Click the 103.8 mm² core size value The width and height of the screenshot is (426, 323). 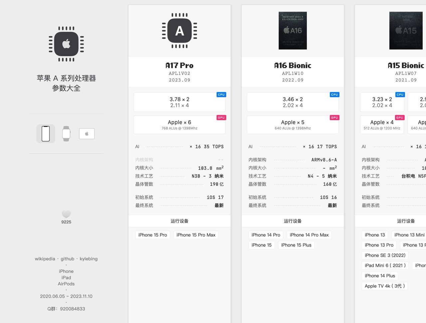pos(211,168)
